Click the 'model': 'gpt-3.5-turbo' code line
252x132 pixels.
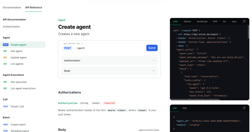point(205,88)
